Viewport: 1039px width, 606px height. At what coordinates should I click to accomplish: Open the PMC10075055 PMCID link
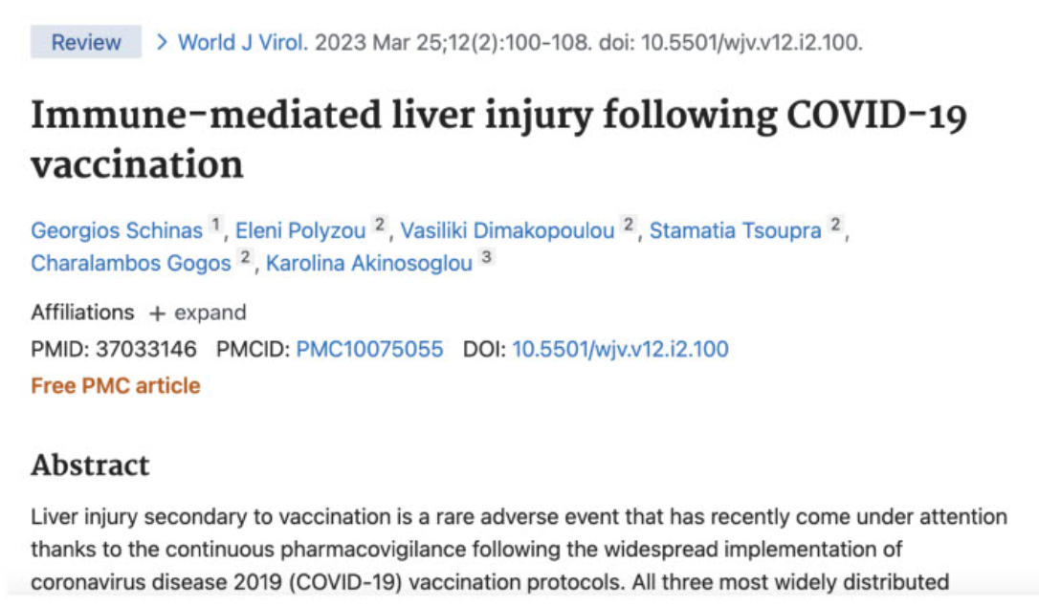(x=369, y=349)
